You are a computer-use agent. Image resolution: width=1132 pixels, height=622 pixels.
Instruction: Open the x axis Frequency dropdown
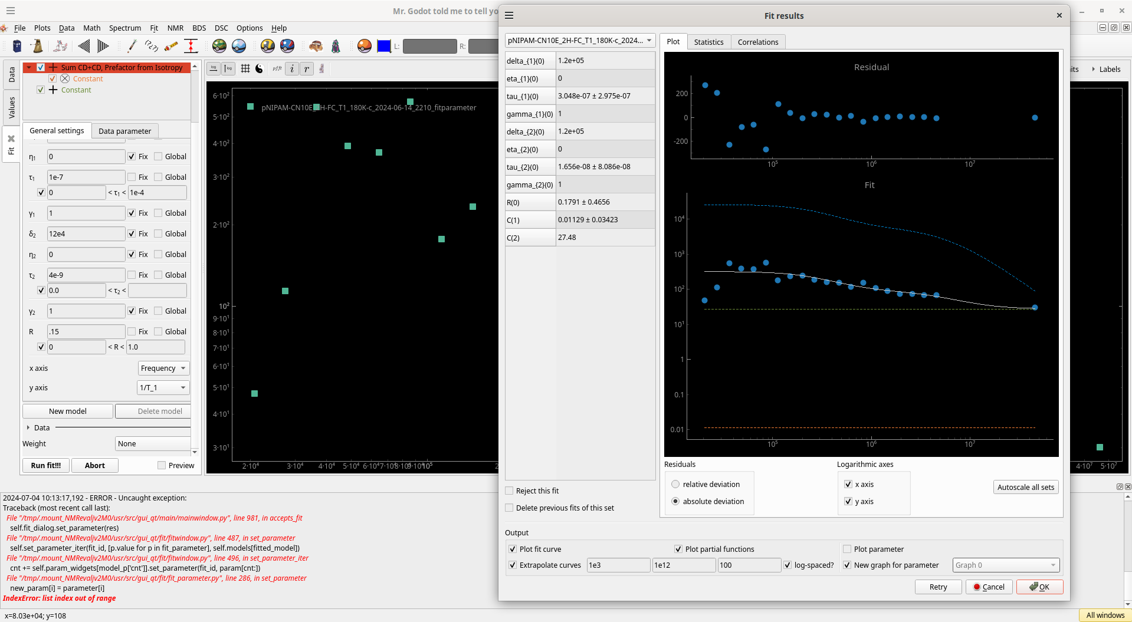(x=163, y=368)
